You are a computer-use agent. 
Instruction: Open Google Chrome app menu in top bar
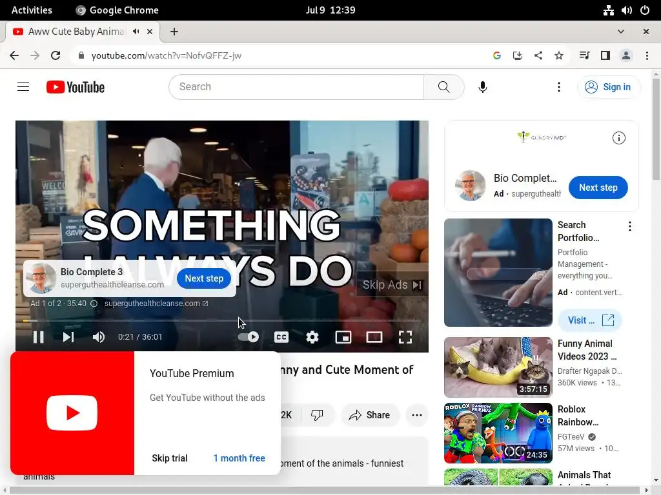point(117,10)
